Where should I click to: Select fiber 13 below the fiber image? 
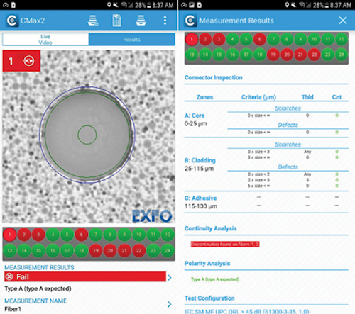10,250
